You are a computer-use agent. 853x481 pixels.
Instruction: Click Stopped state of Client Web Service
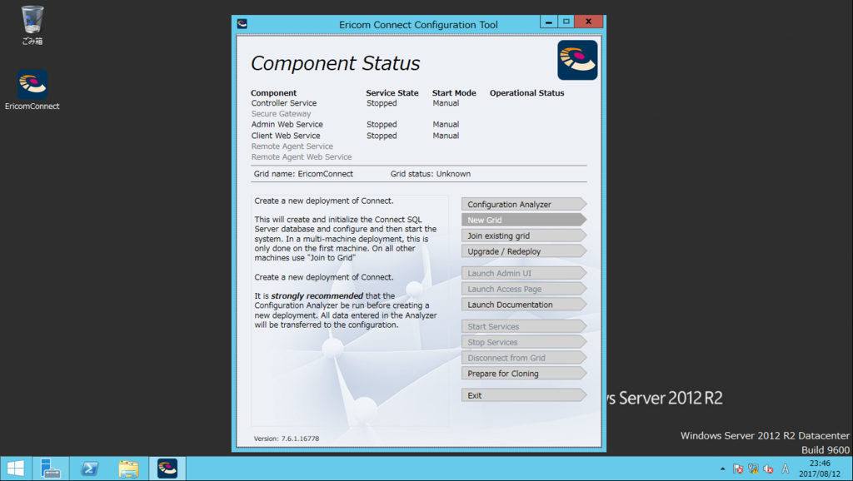382,136
